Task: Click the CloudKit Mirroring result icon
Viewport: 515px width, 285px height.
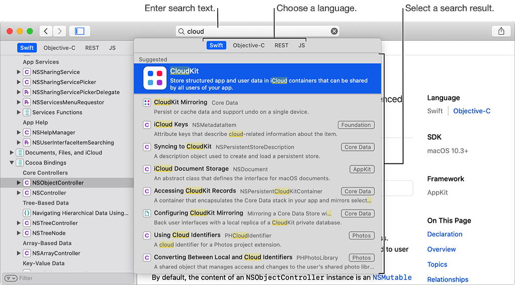Action: pos(147,103)
